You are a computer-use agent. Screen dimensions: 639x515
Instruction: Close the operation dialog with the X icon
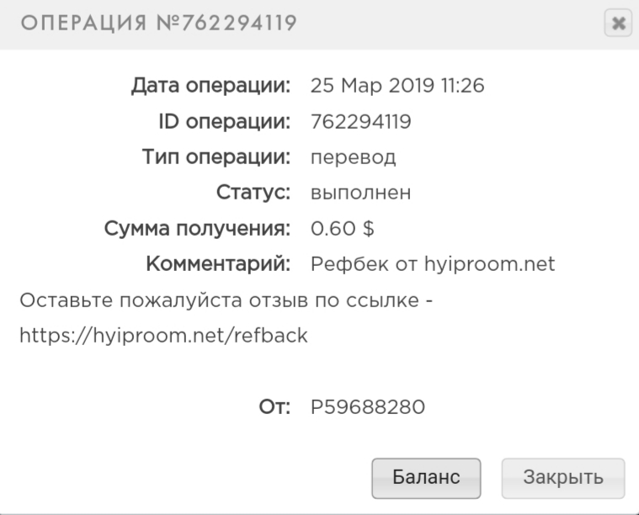point(618,23)
